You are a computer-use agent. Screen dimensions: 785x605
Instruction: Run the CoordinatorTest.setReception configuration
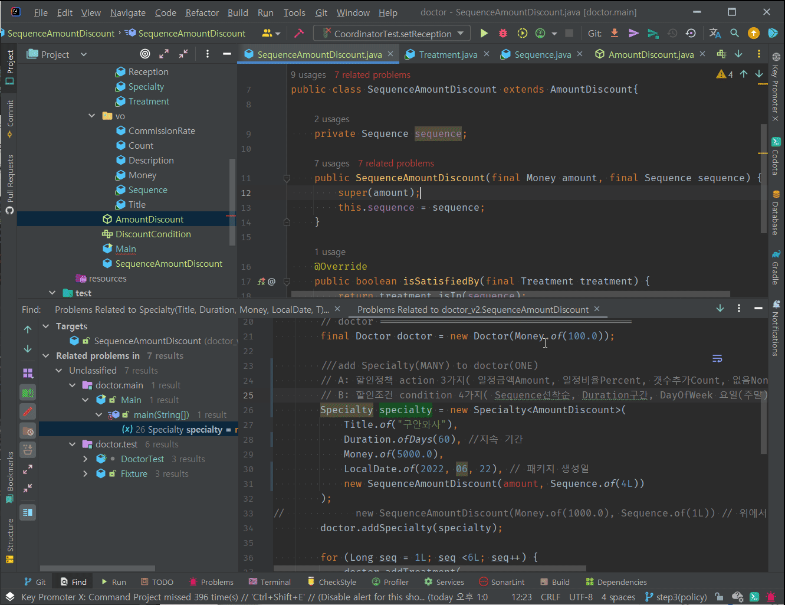484,33
